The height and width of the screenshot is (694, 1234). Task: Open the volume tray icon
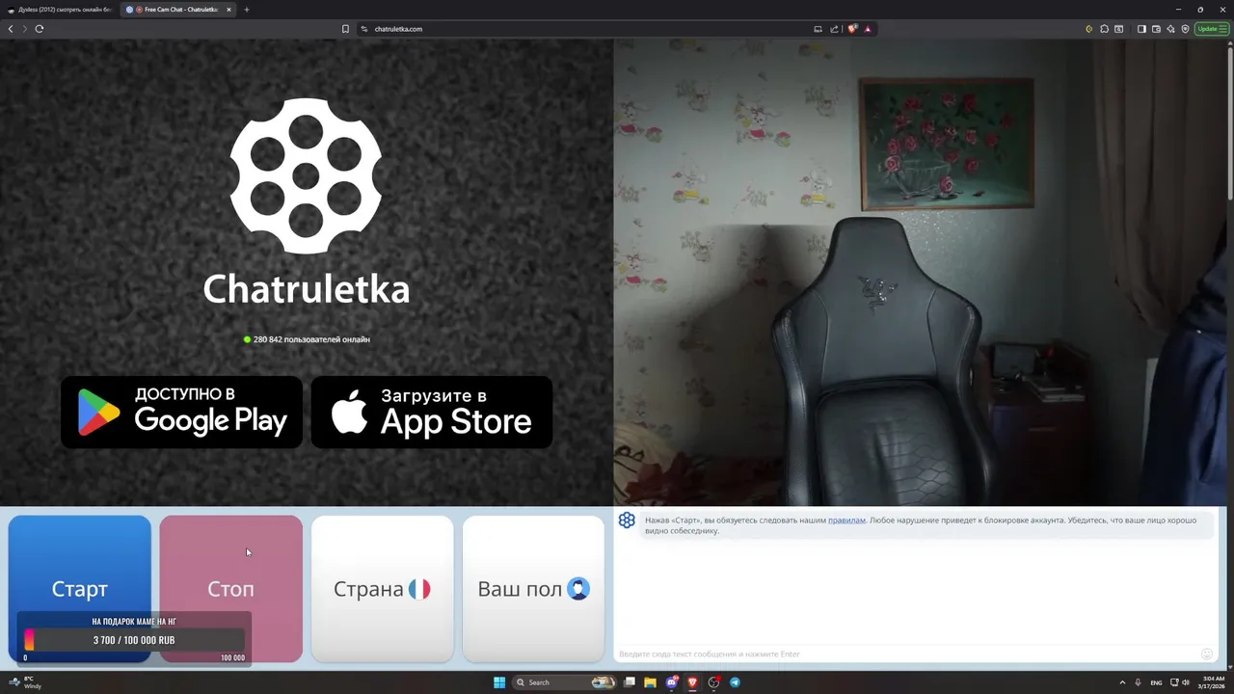click(x=1186, y=682)
